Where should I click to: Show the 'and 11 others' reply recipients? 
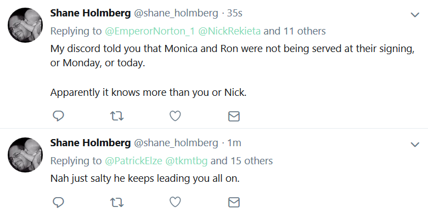pos(295,31)
